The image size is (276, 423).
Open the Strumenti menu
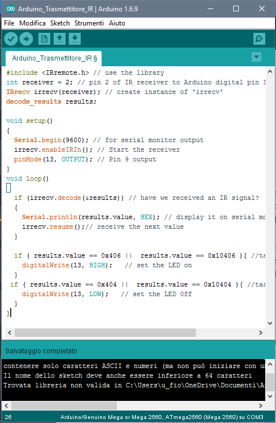pyautogui.click(x=89, y=23)
